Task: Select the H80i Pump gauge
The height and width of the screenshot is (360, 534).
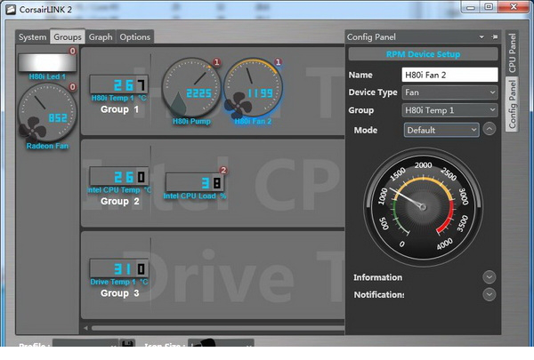Action: (191, 87)
